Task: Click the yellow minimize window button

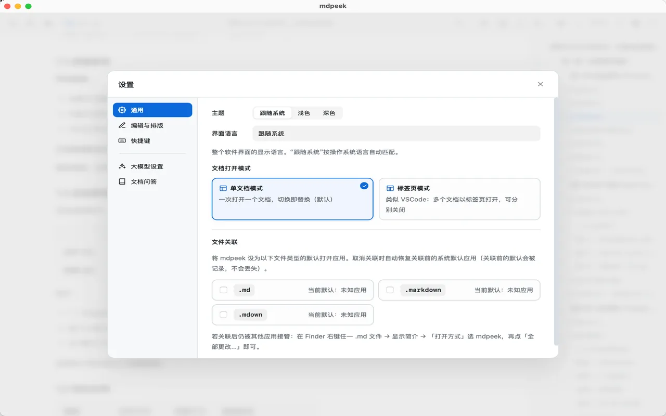Action: click(18, 6)
